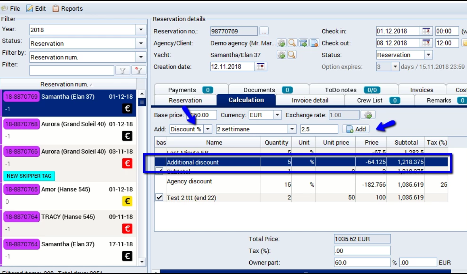Click the black euro icon for reservation 18-8870769
The width and height of the screenshot is (467, 274).
click(128, 109)
